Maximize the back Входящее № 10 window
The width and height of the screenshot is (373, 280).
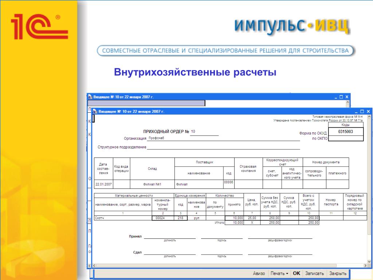341,97
